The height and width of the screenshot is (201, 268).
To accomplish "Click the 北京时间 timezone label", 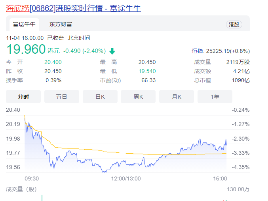I will click(79, 38).
